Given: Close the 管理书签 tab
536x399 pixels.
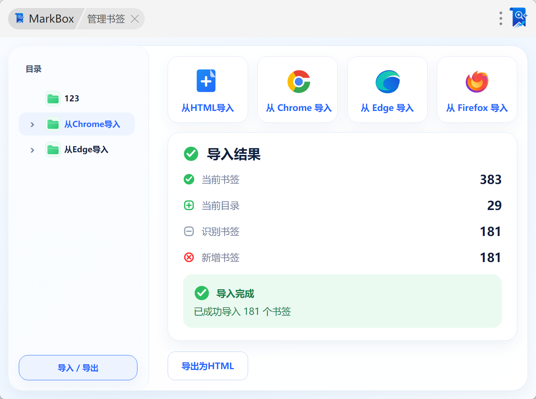Looking at the screenshot, I should tap(135, 19).
